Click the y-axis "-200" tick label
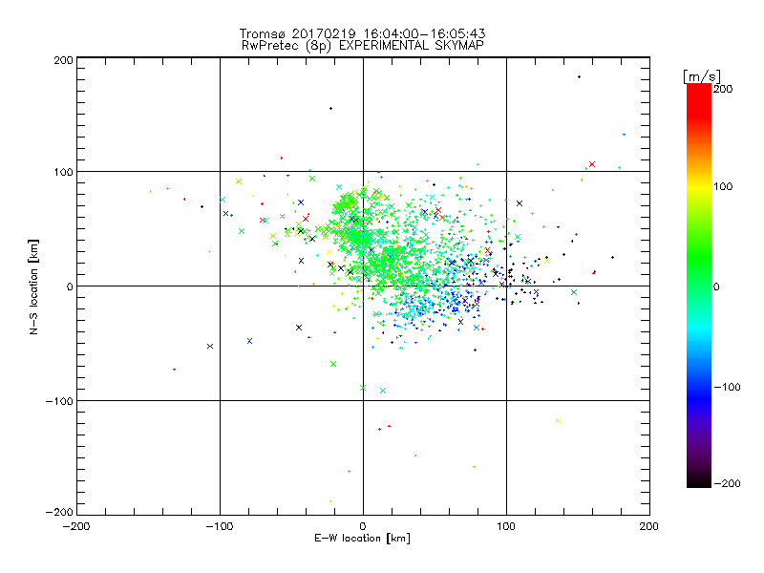The width and height of the screenshot is (764, 573). (59, 512)
